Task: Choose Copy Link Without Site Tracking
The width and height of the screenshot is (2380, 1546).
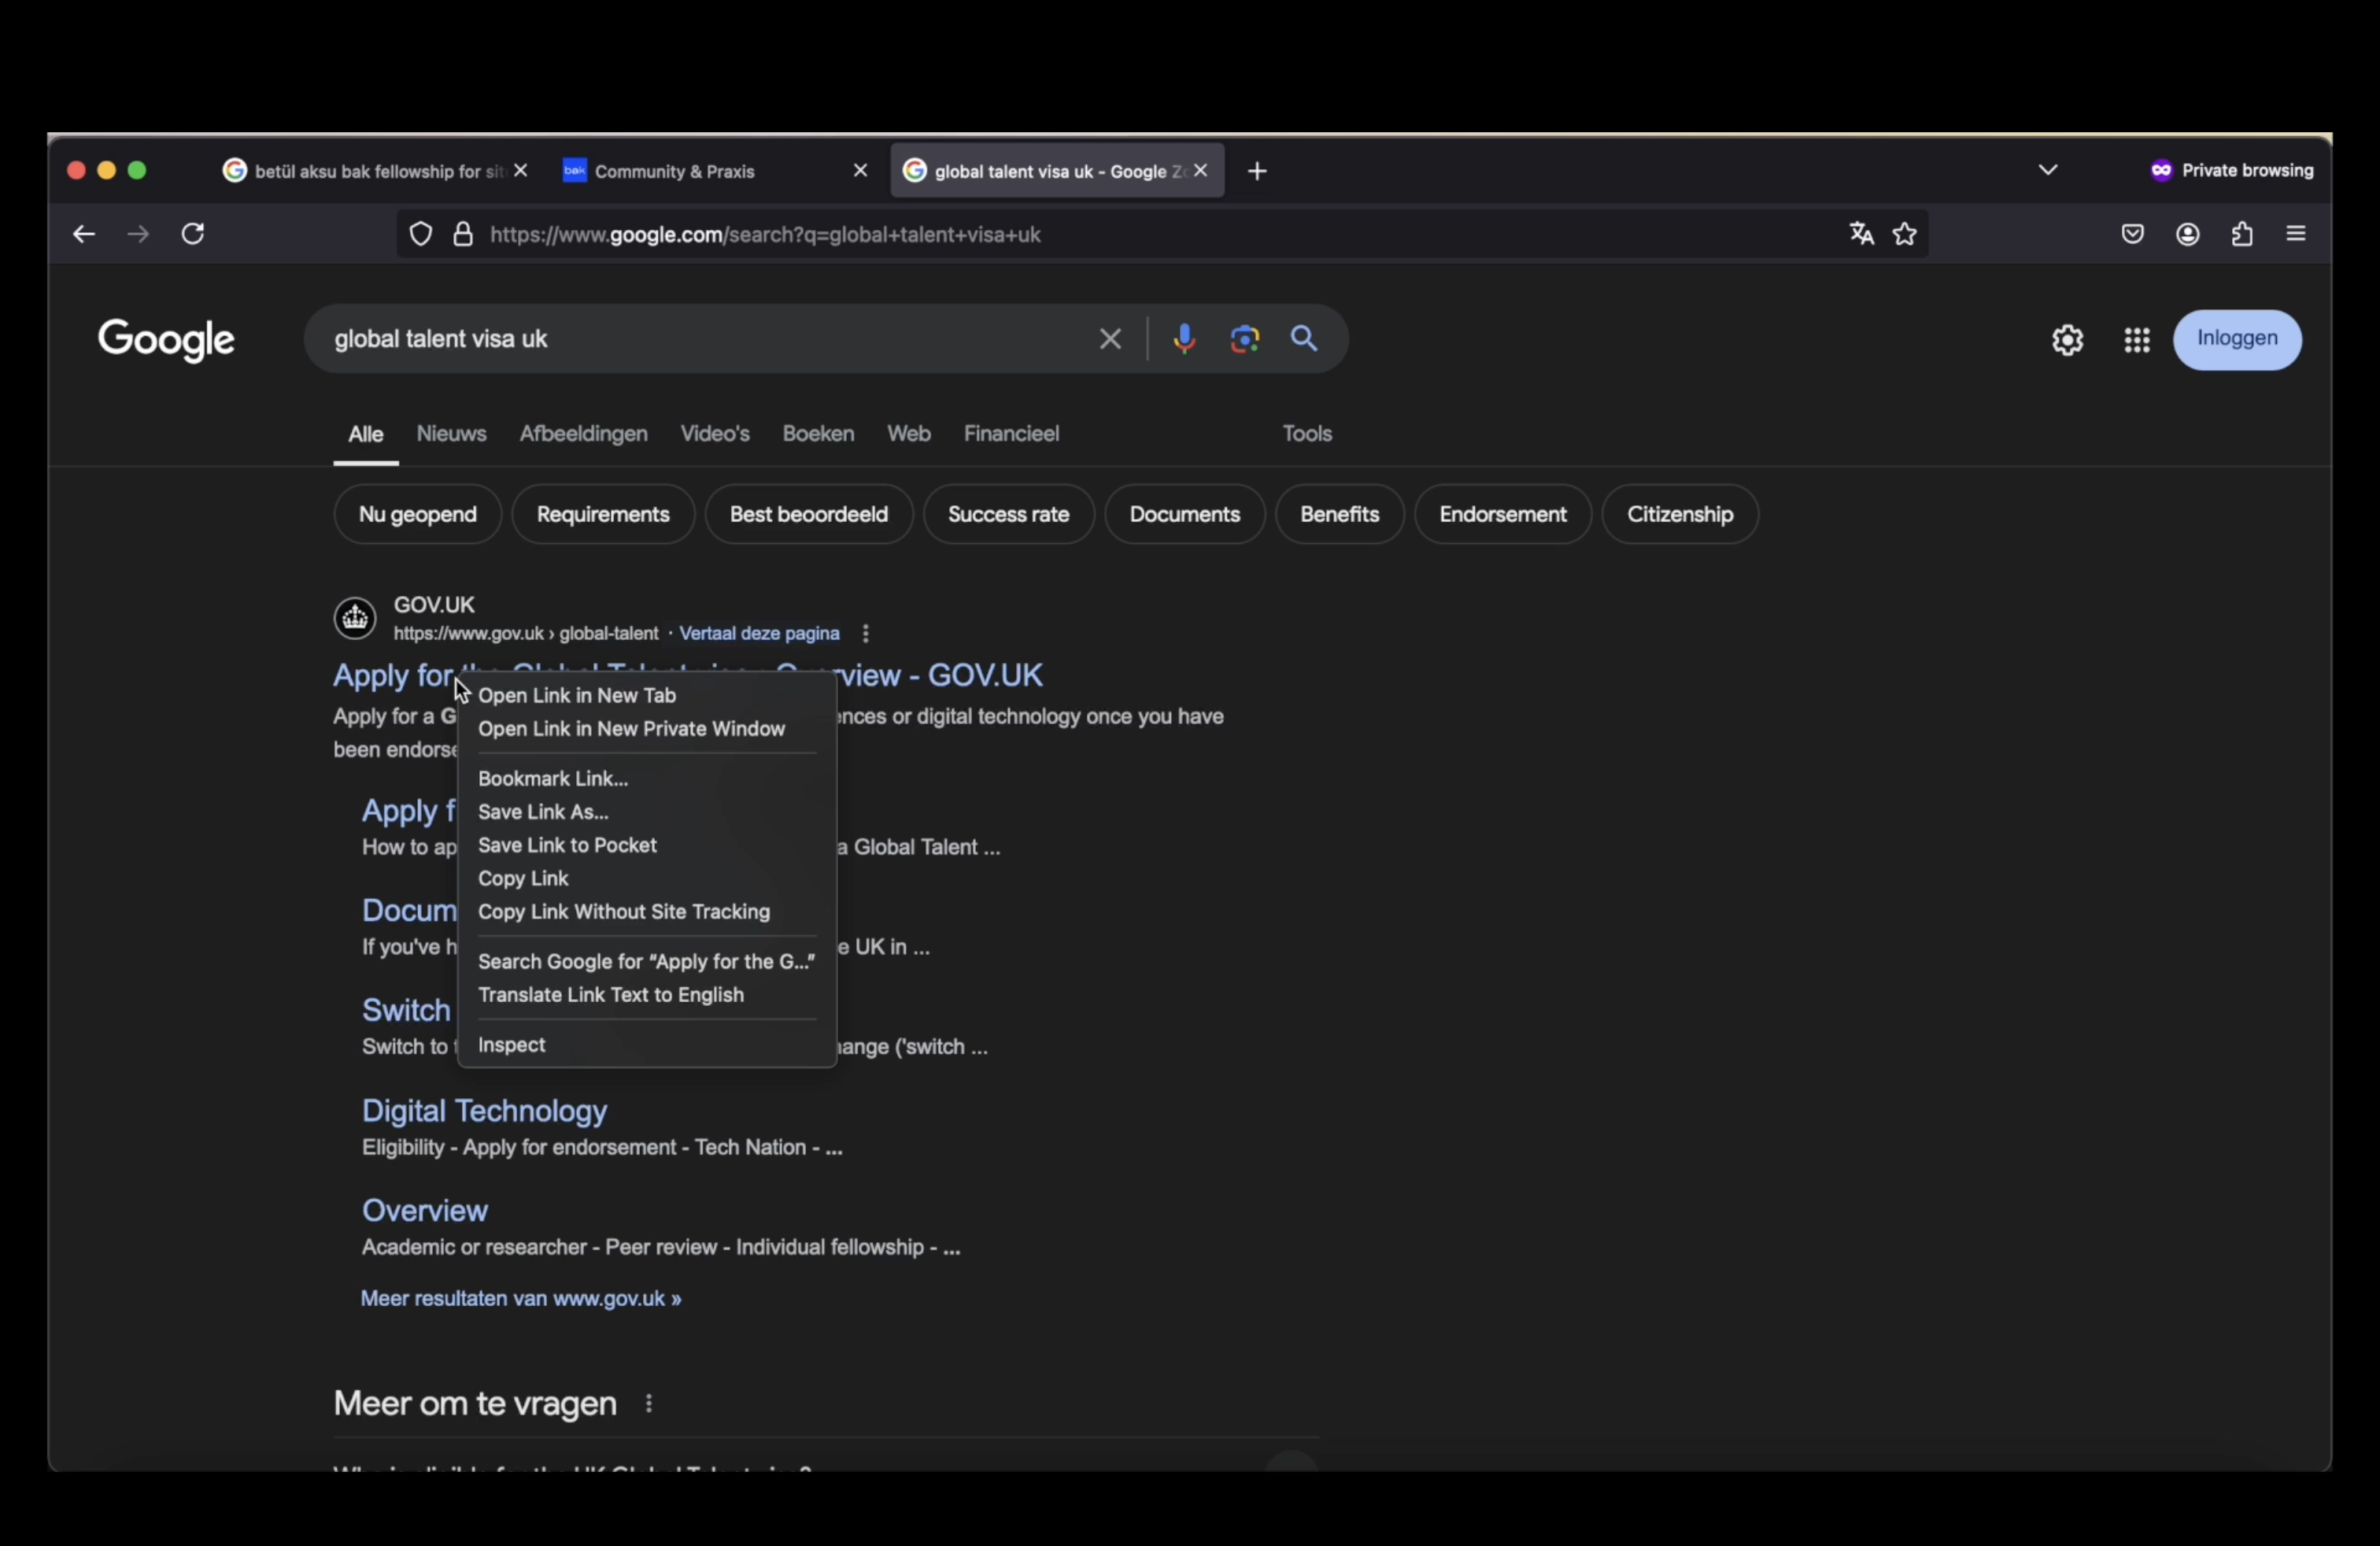Action: pyautogui.click(x=647, y=912)
